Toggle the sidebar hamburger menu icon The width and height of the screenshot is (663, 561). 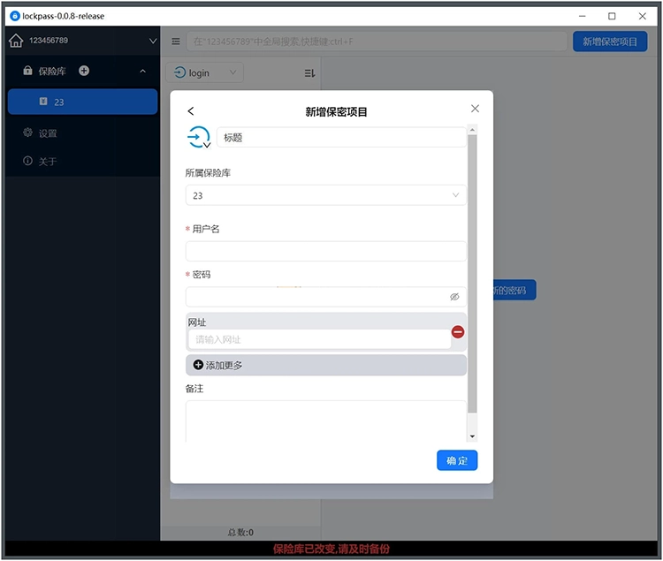176,42
